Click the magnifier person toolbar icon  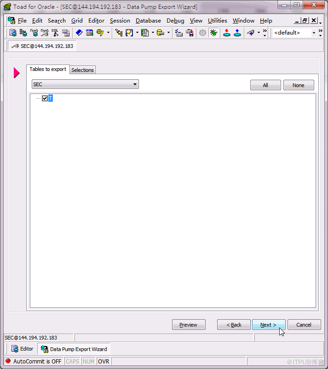tap(129, 33)
